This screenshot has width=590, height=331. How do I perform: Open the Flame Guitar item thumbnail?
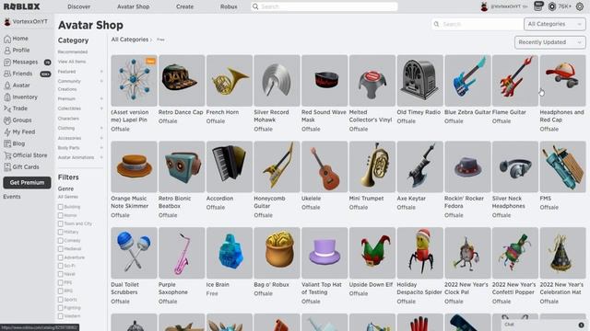point(515,80)
